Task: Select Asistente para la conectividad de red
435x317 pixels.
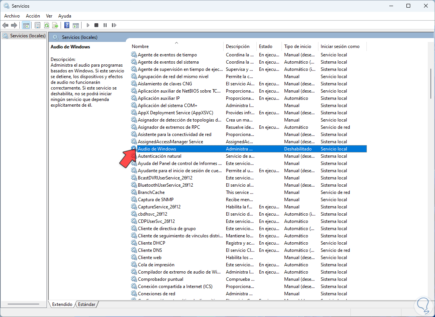Action: click(x=249, y=134)
